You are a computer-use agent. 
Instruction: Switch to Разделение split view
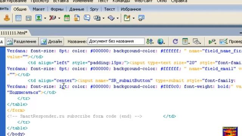click(22, 42)
